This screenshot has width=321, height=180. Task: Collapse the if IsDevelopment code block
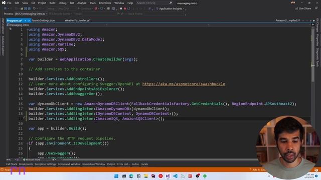(27, 143)
